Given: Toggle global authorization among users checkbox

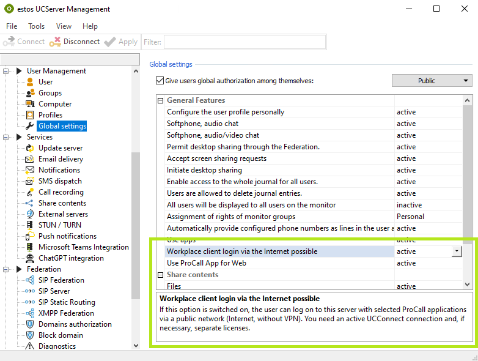Looking at the screenshot, I should pos(160,81).
